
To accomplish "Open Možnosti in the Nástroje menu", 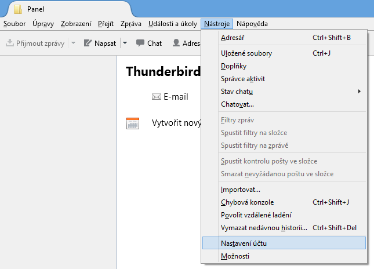I will [235, 256].
